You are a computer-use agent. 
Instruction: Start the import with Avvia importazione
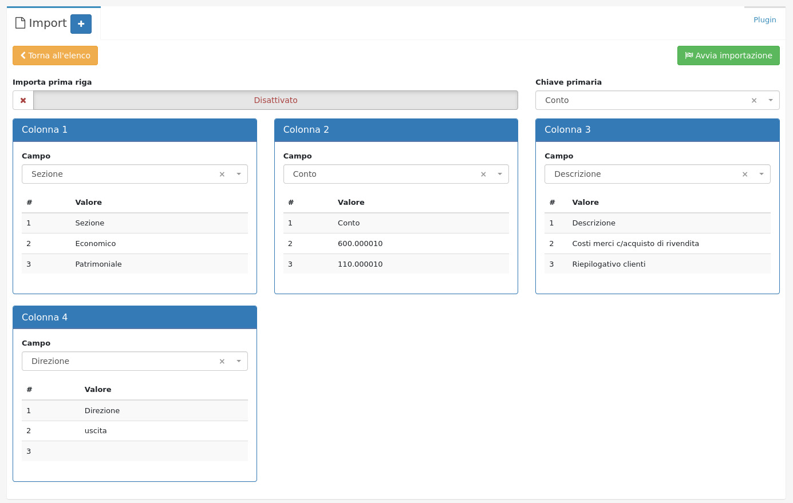pos(728,56)
